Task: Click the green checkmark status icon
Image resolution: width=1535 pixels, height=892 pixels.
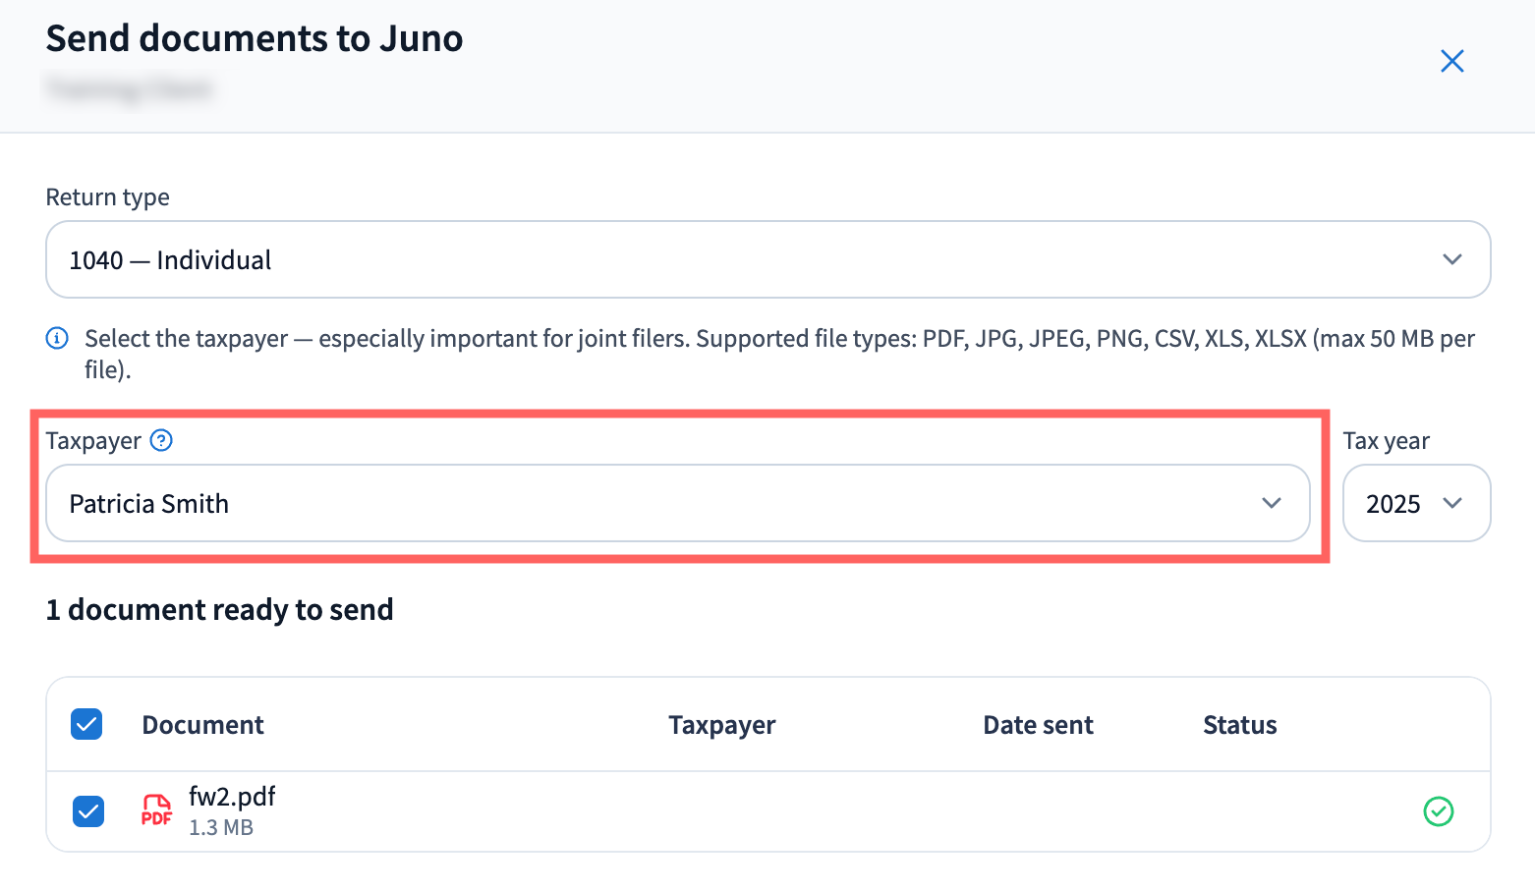Action: pos(1439,811)
